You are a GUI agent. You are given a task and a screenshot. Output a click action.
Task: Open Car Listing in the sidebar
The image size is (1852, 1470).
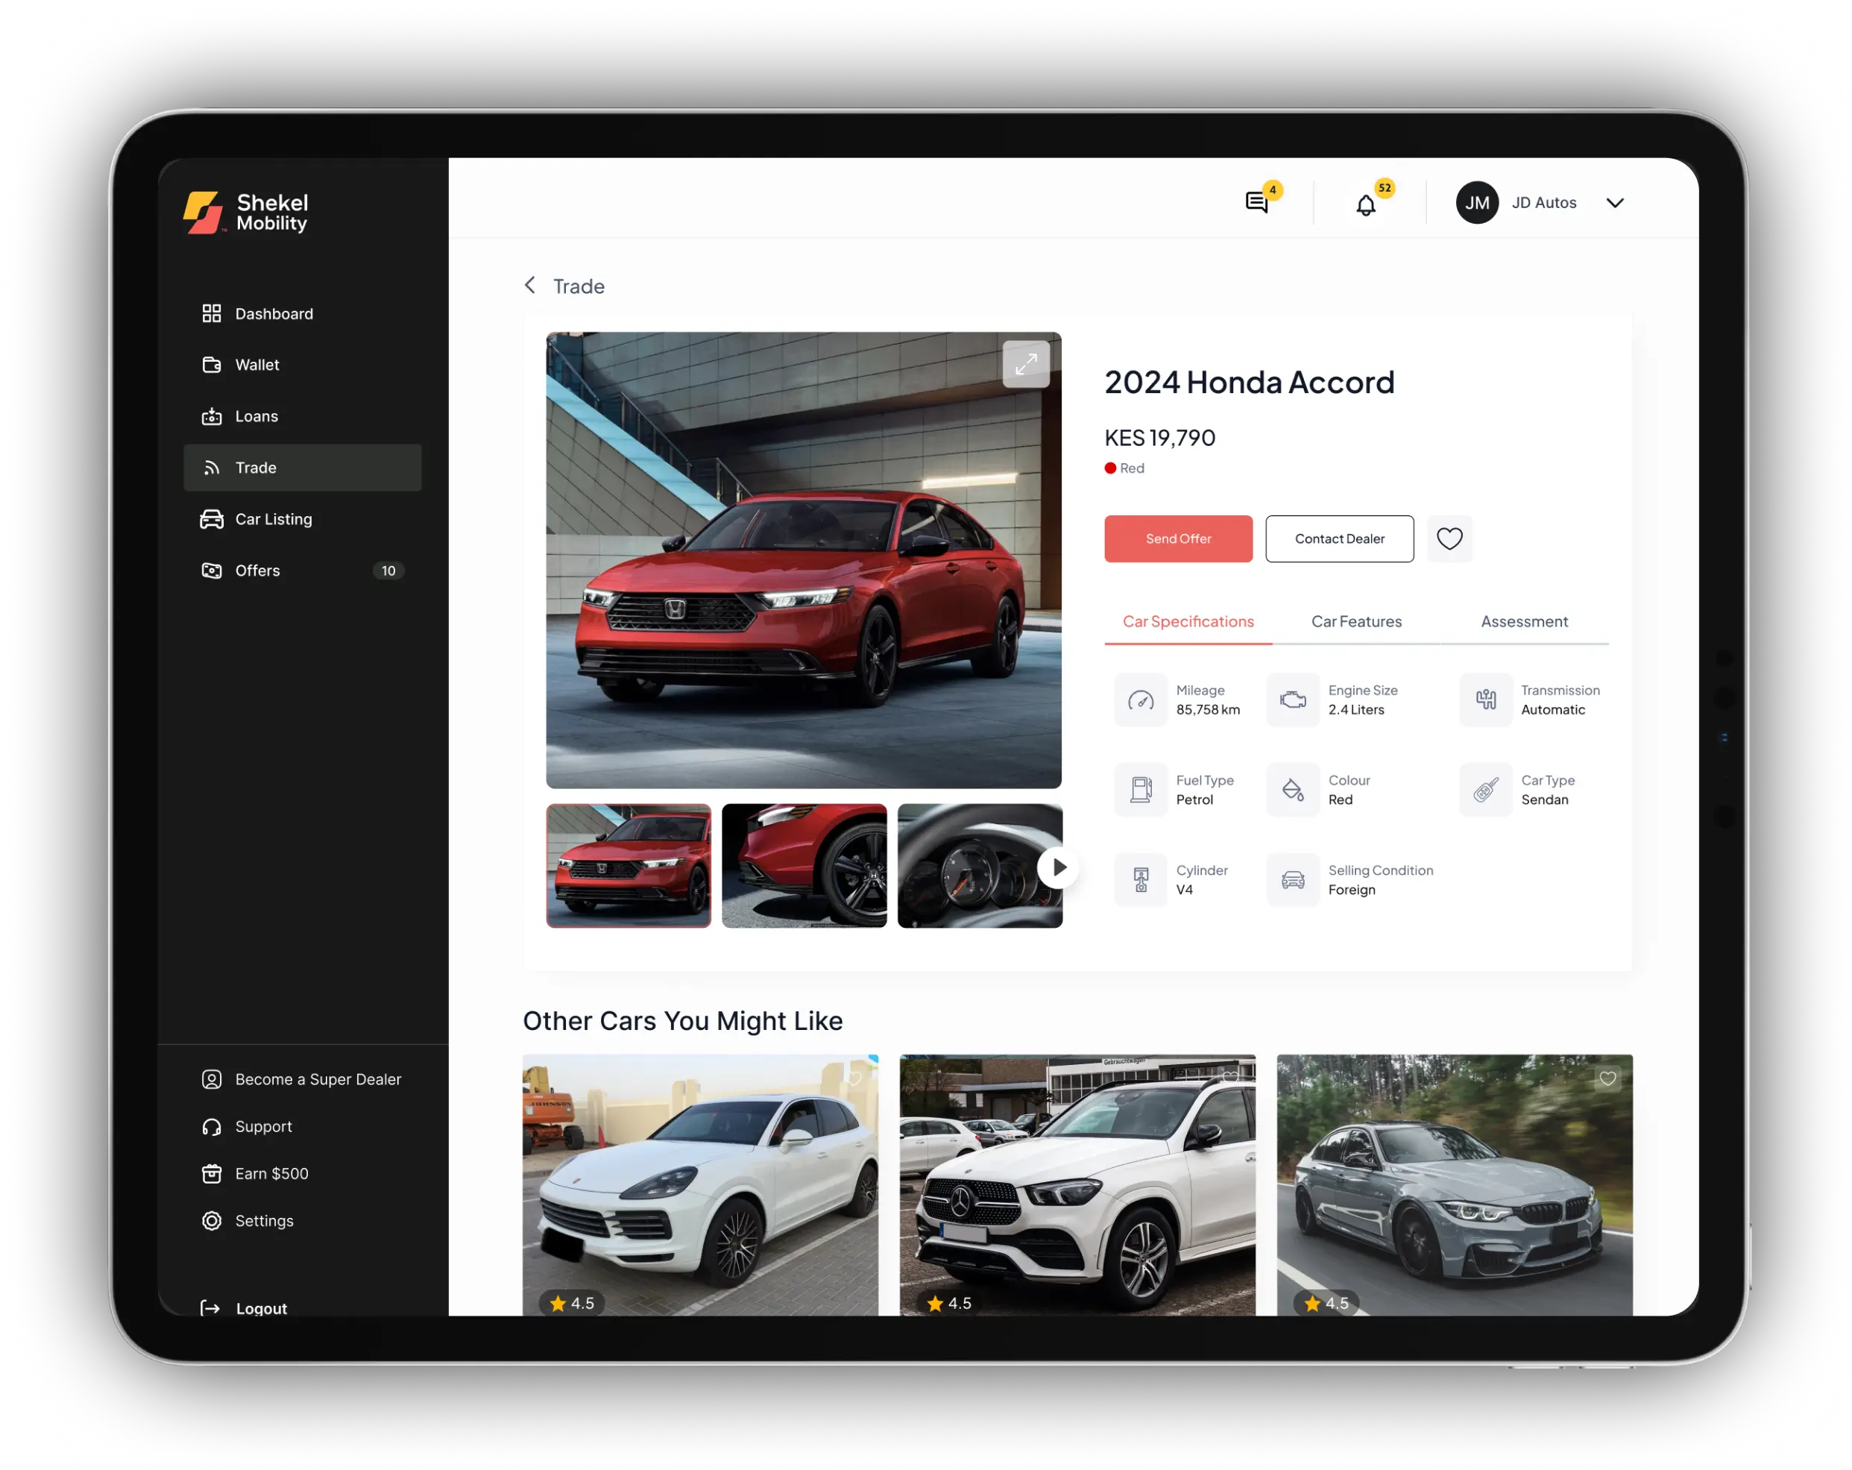click(303, 519)
